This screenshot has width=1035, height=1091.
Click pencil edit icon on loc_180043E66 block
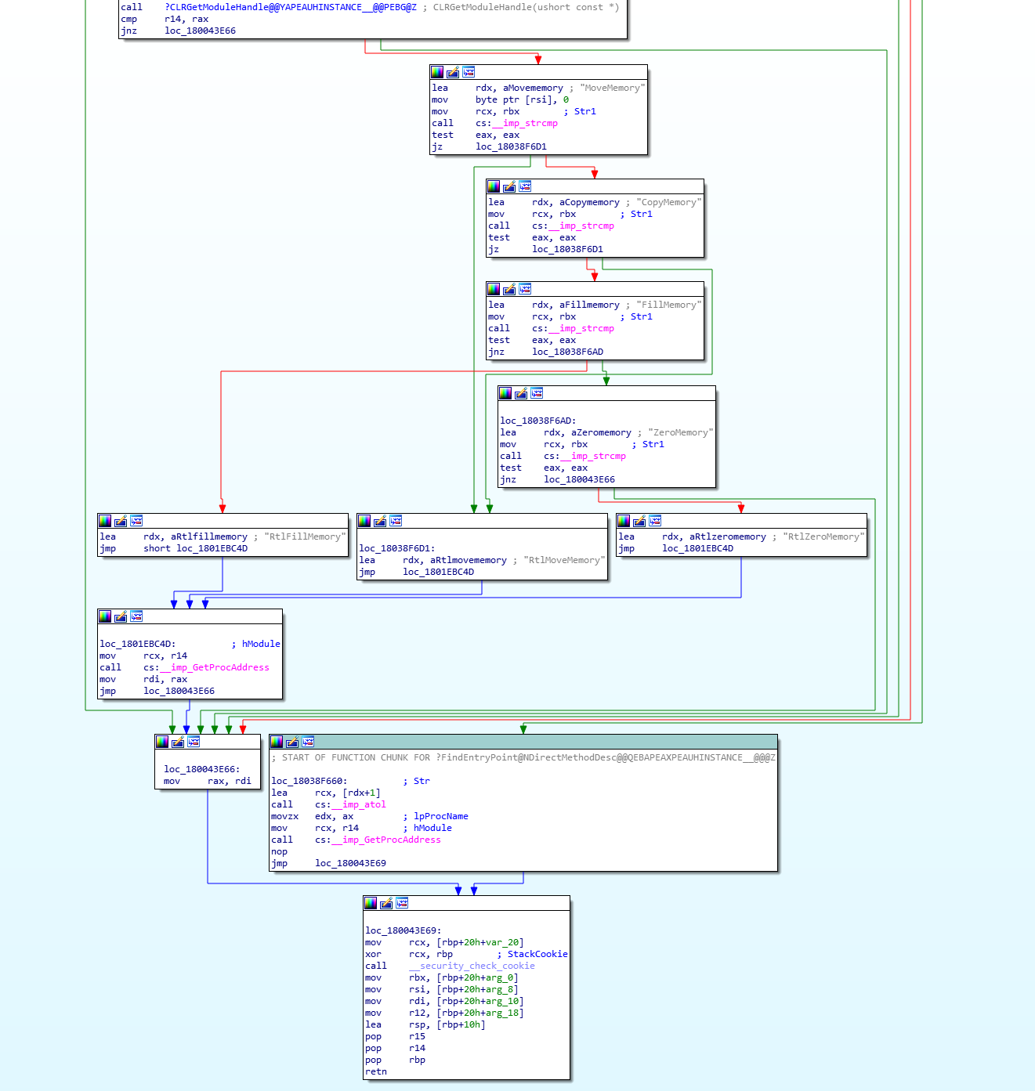(178, 742)
